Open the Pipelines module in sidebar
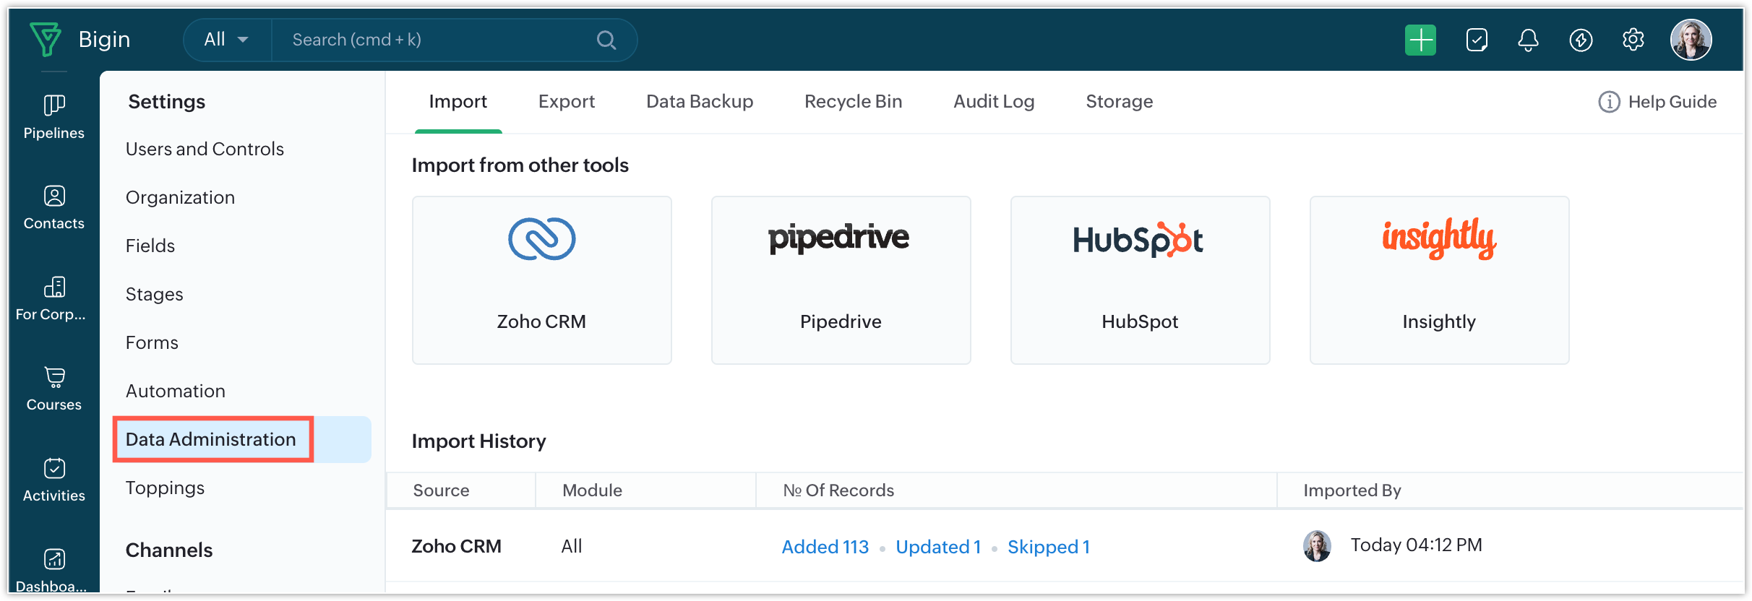Screen dimensions: 1752x601 click(54, 117)
